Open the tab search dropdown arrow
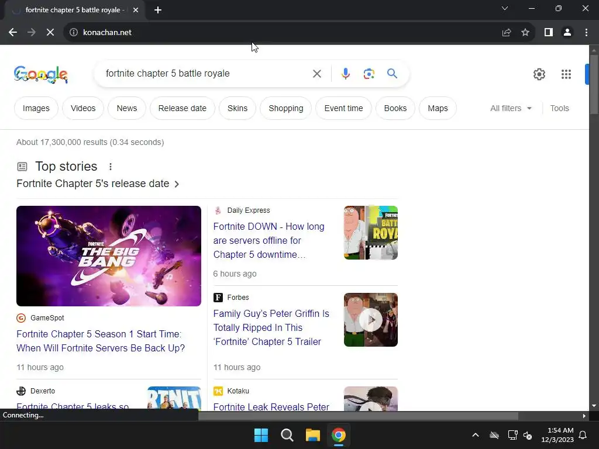This screenshot has width=599, height=449. tap(505, 8)
